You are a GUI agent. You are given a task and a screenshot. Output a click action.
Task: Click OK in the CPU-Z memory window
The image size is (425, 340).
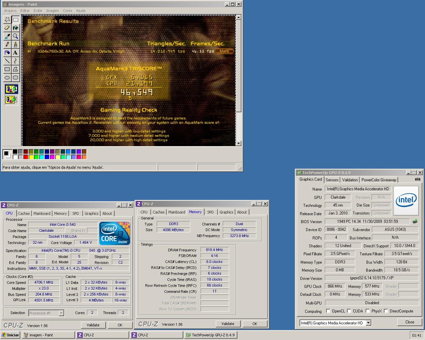(x=255, y=324)
